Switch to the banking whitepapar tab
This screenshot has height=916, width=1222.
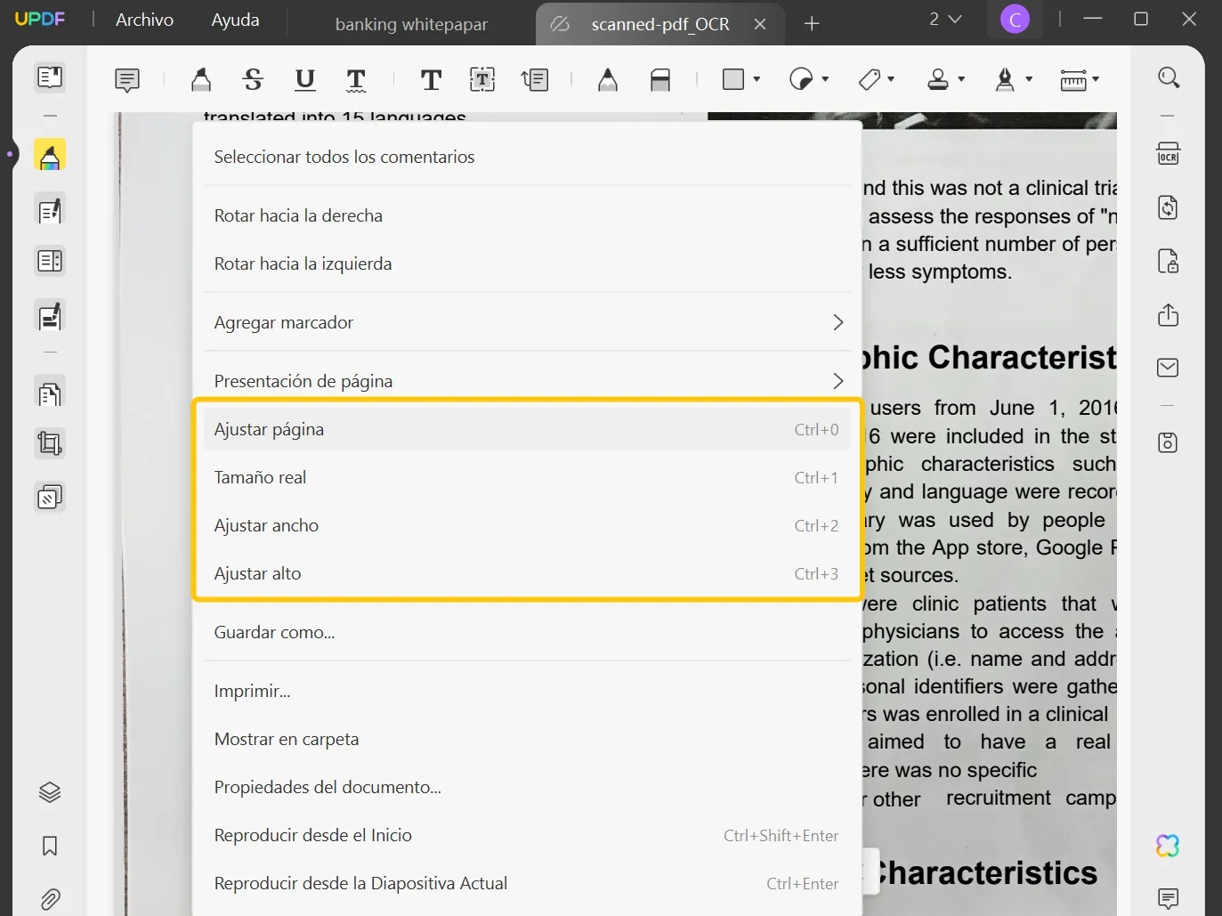pyautogui.click(x=411, y=24)
